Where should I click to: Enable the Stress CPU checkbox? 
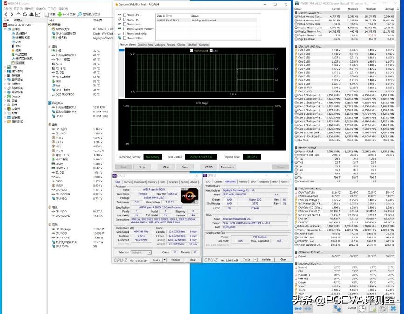[x=124, y=15]
